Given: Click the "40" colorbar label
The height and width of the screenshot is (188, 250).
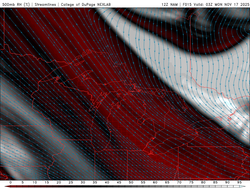Looking at the screenshot, I should coord(107,182).
